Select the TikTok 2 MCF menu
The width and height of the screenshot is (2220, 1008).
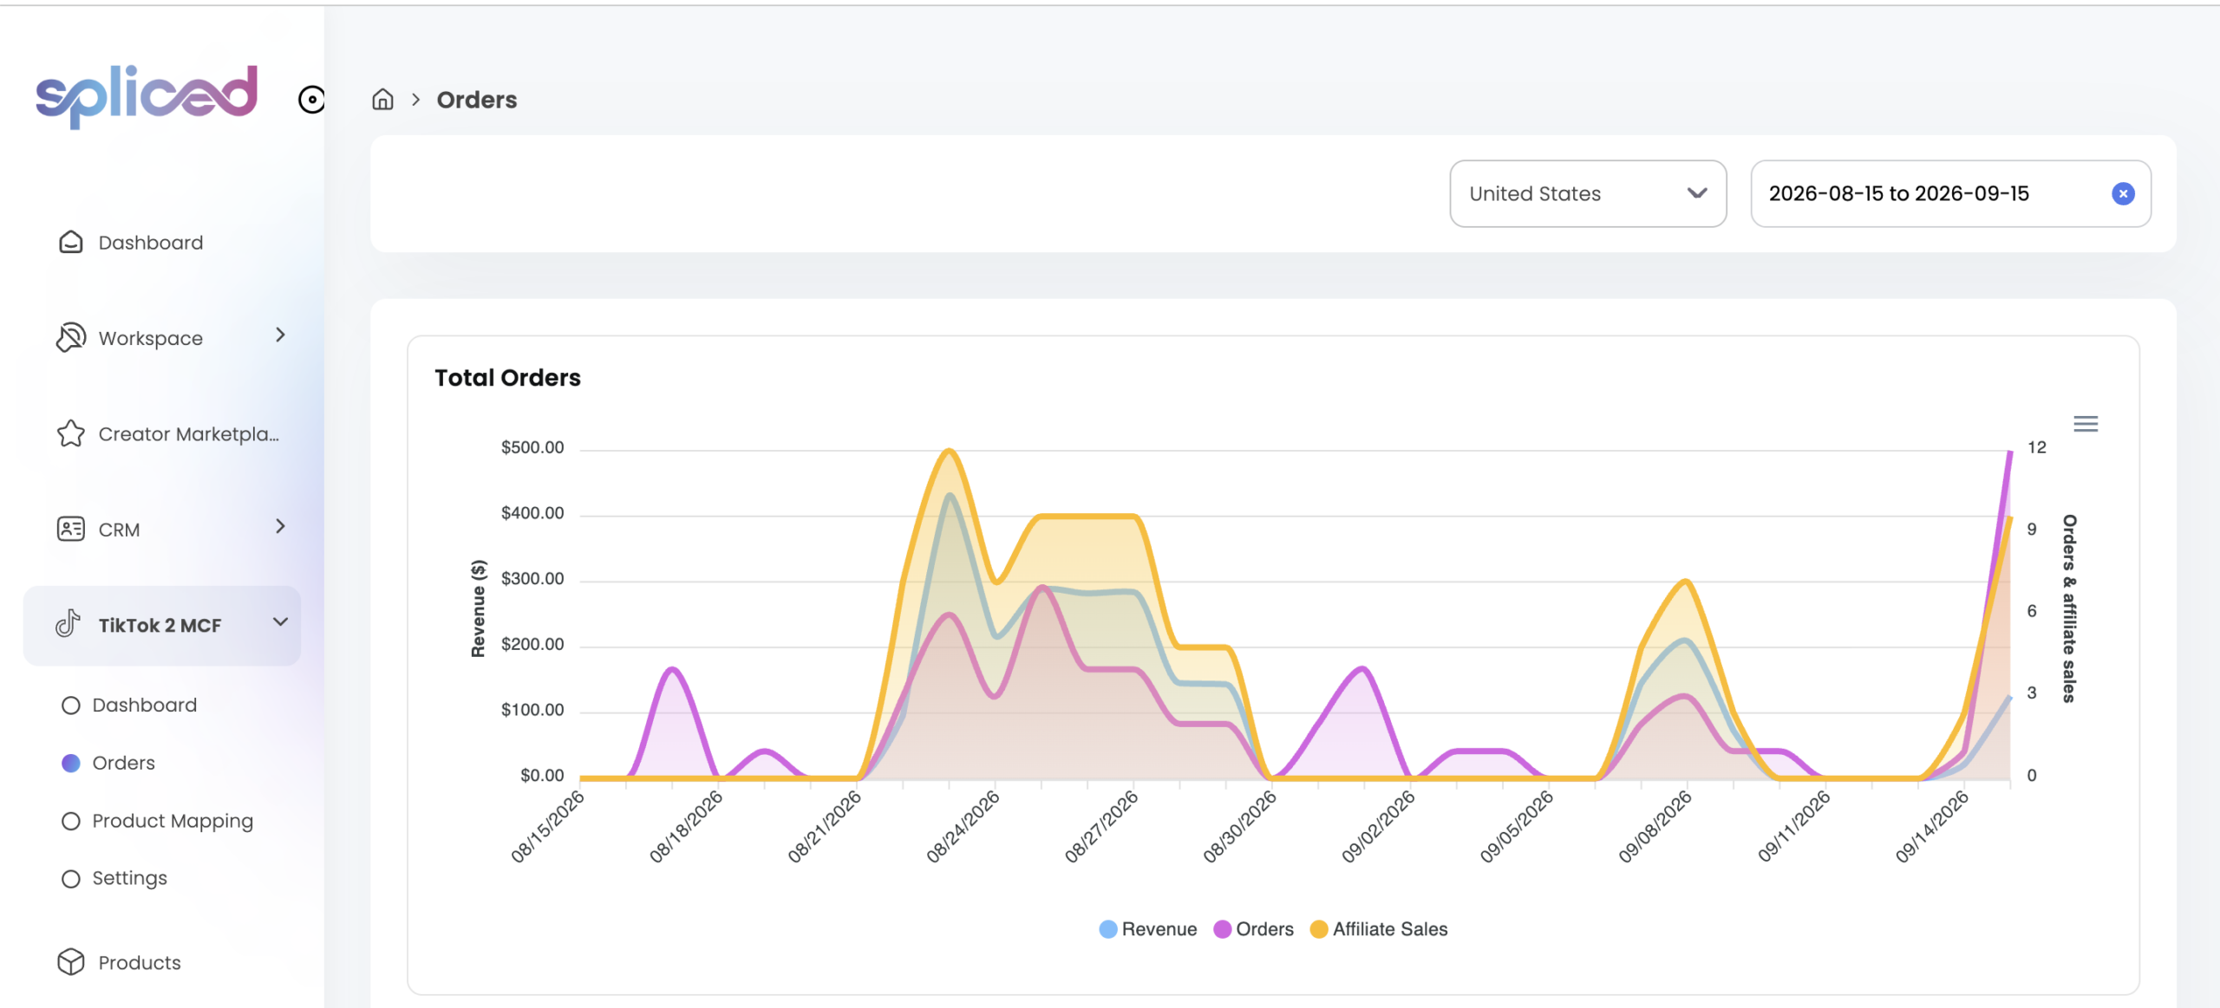(x=162, y=625)
